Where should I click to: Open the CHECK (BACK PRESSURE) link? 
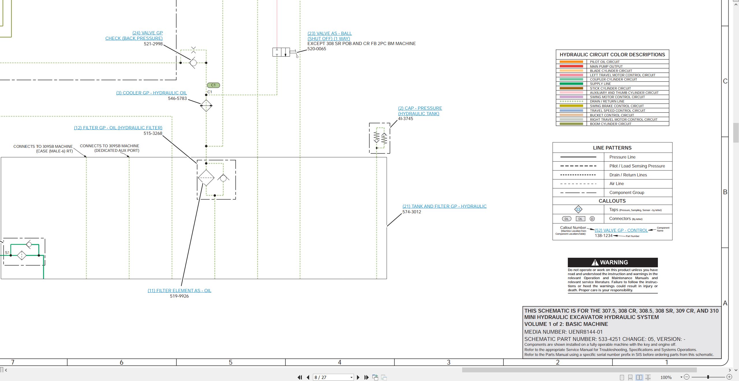point(134,38)
